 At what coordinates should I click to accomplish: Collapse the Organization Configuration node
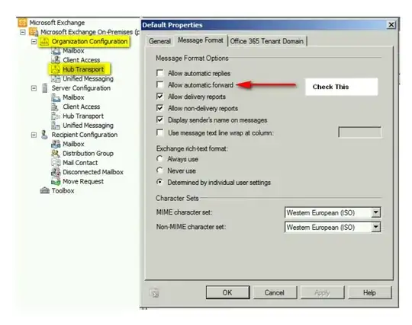pos(34,41)
